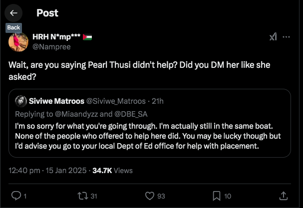Bookmark this post

point(217,195)
